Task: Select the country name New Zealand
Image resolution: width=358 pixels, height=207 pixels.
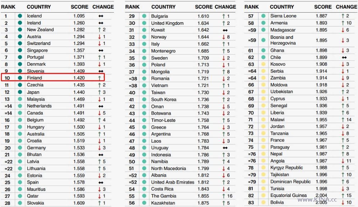Action: click(x=40, y=30)
